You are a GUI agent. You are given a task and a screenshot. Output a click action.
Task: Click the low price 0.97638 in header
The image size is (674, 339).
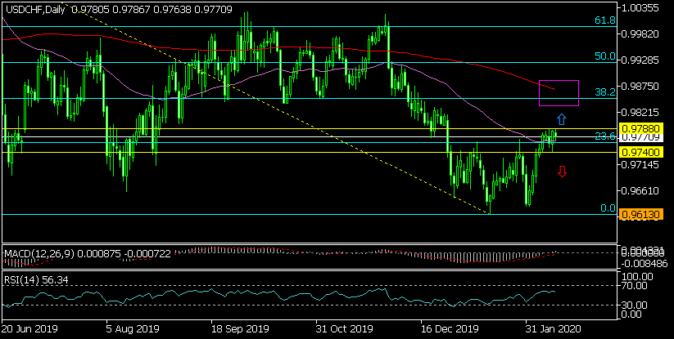[174, 10]
